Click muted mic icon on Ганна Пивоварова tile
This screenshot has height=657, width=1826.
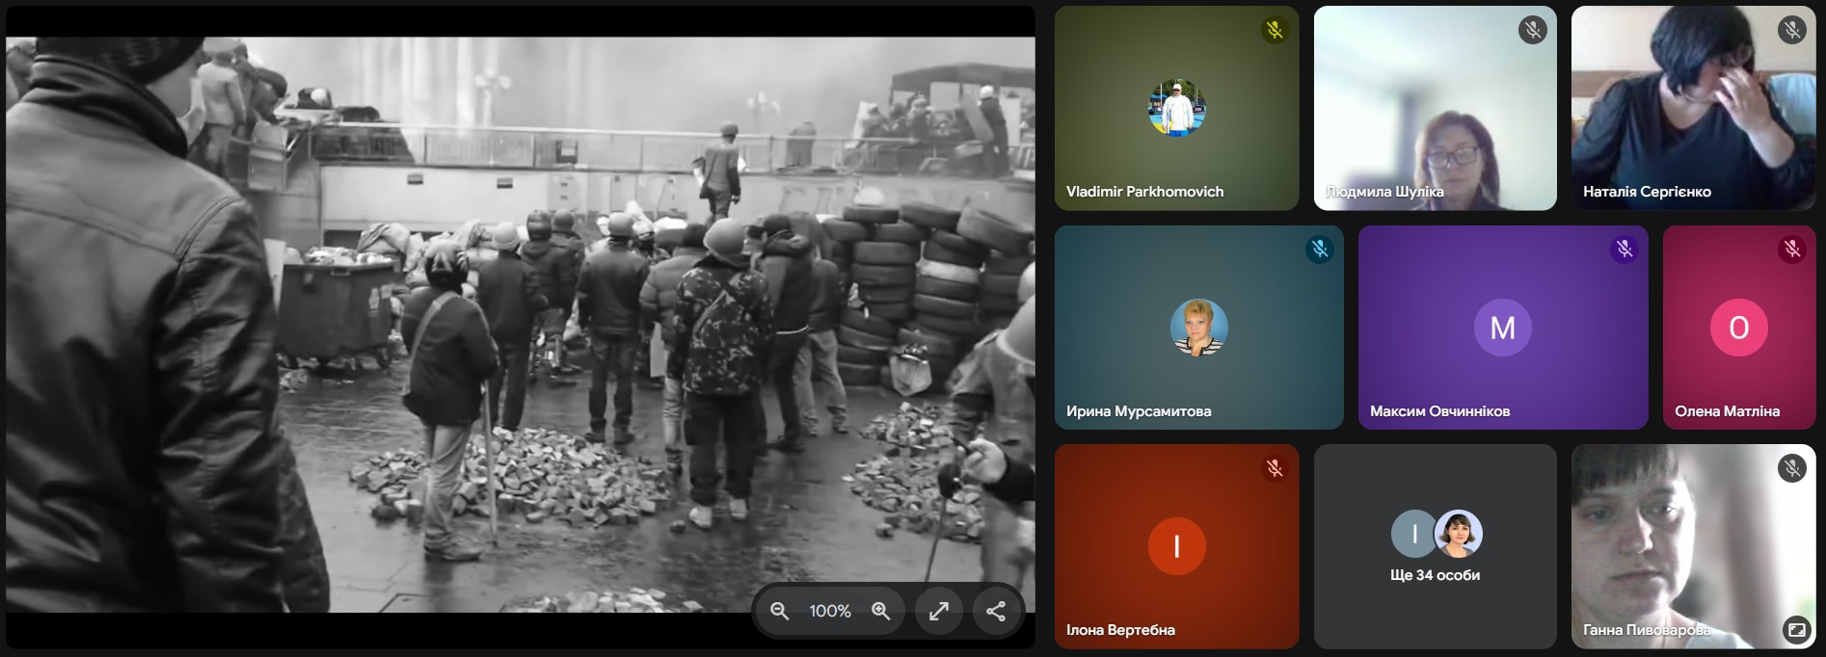pyautogui.click(x=1791, y=468)
